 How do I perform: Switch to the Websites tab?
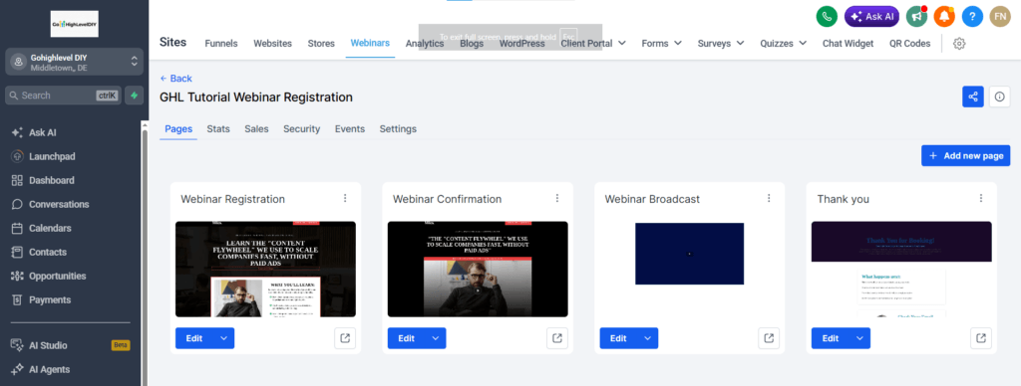click(273, 44)
